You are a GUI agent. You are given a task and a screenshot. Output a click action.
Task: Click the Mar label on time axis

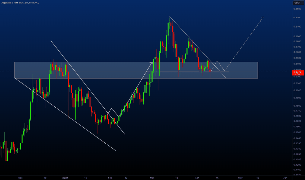coord(152,178)
